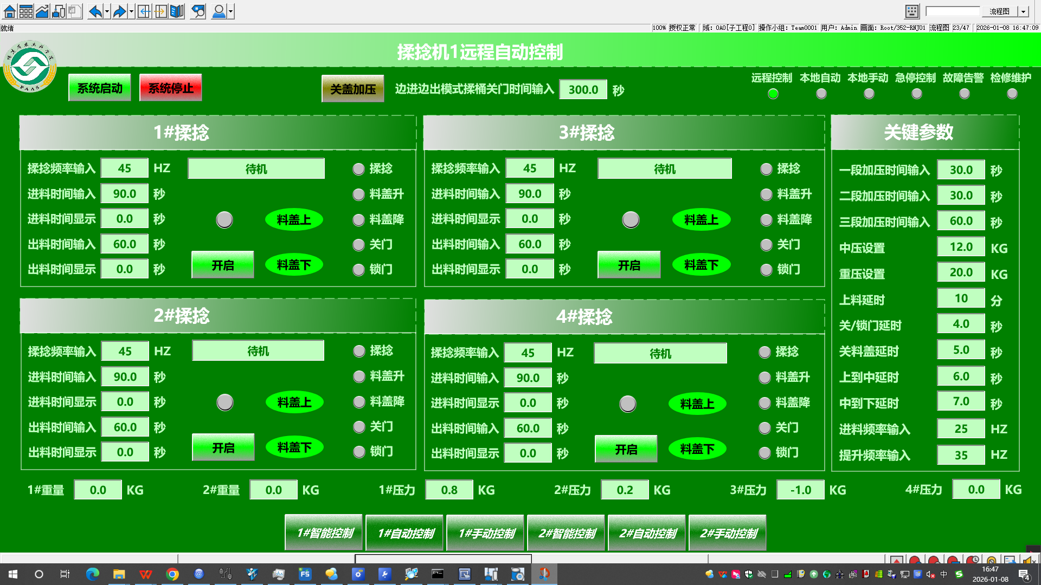Select the 远程控制 mode indicator
The height and width of the screenshot is (585, 1041).
(x=773, y=94)
